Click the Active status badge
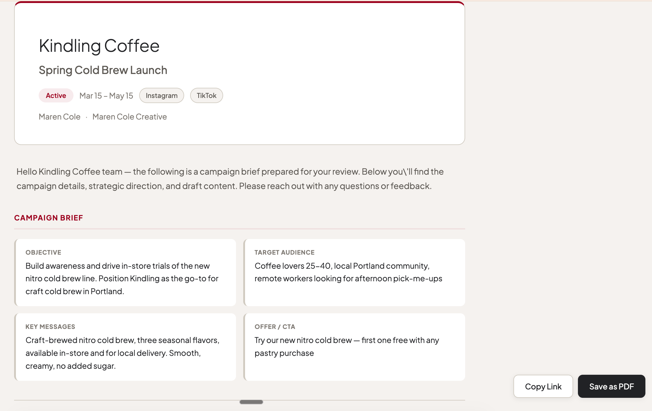652x411 pixels. 56,95
